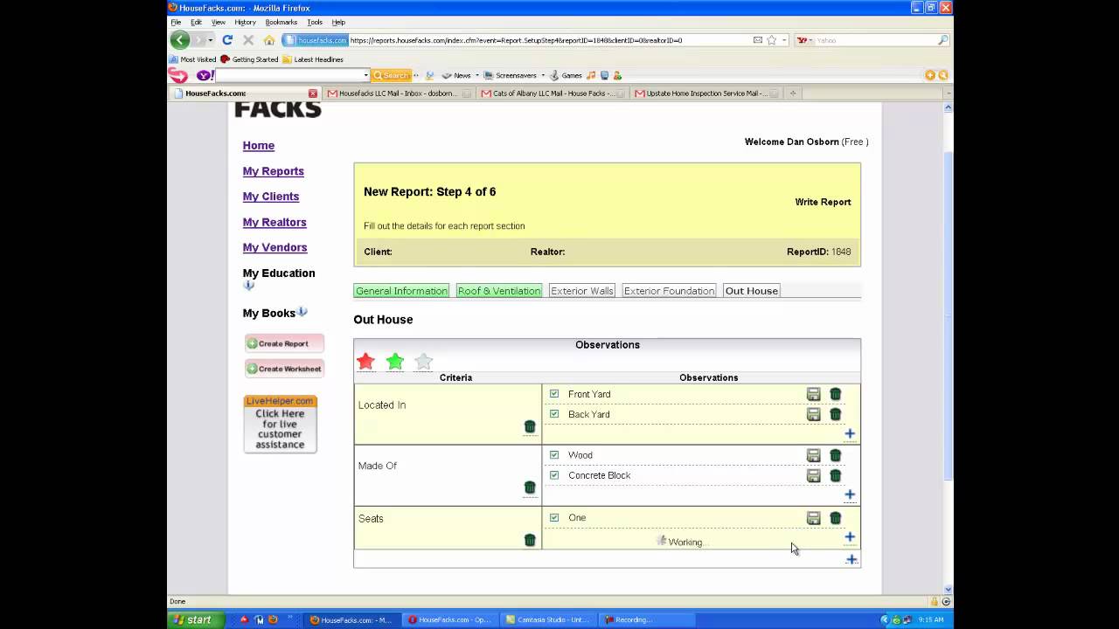Add observation to Located In
The height and width of the screenshot is (629, 1119).
849,433
